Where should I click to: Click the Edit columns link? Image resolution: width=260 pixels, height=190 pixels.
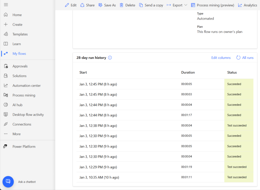(x=221, y=58)
